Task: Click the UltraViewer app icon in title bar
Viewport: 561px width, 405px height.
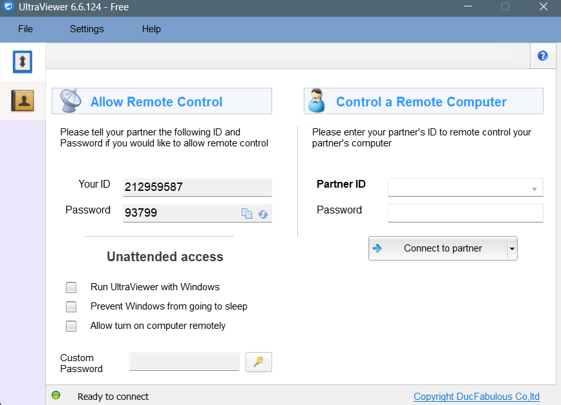Action: coord(8,7)
